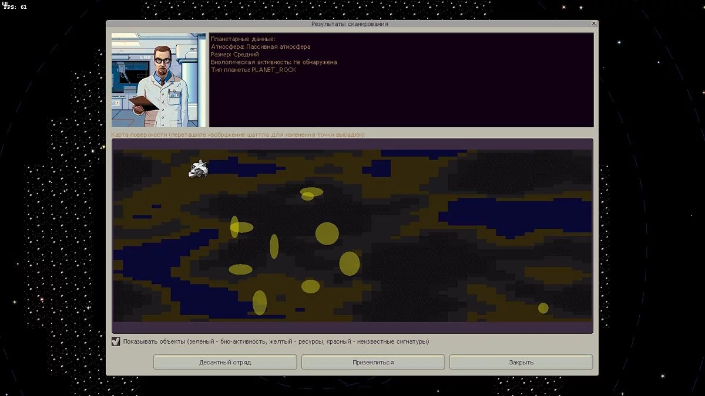
Task: Close the scan results window with the X
Action: click(594, 23)
